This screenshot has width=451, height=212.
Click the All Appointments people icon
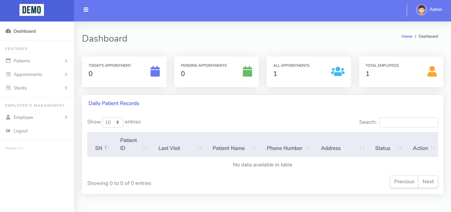(x=338, y=71)
